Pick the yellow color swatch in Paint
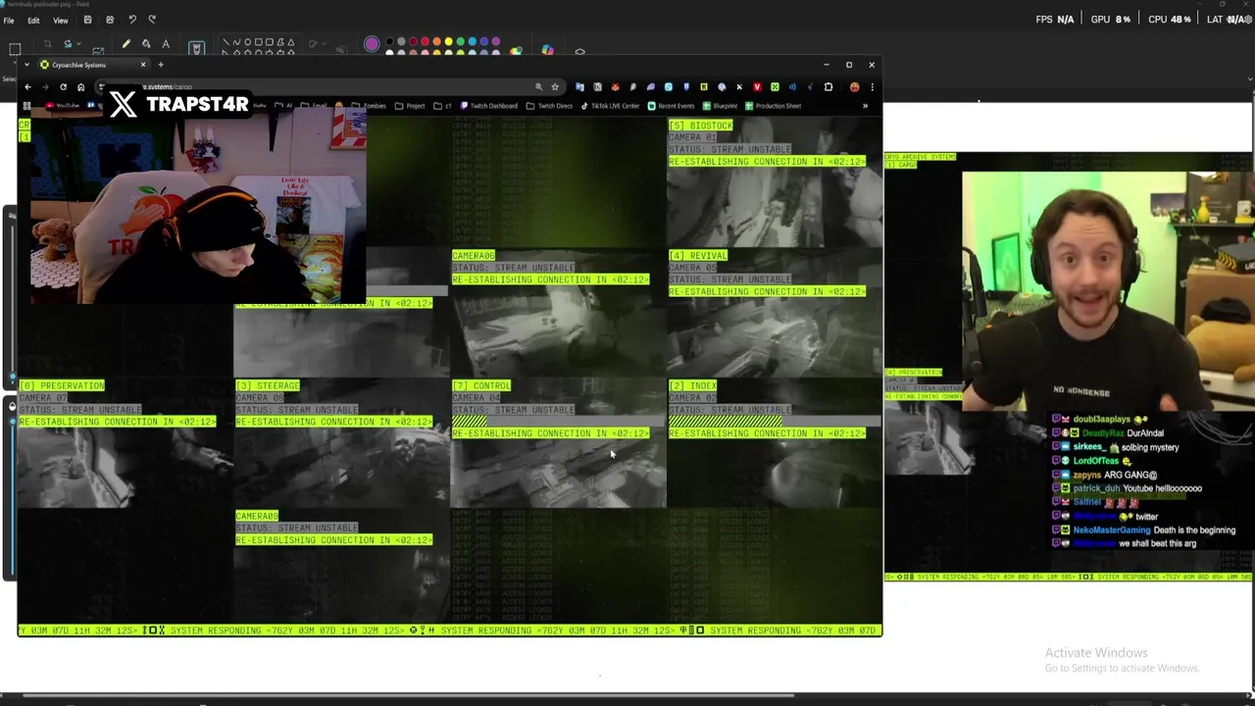 pos(448,41)
